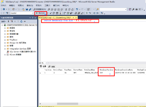Viewport: 146px width, 107px height.
Task: Open the 查询(Q) menu
Action: pyautogui.click(x=30, y=6)
